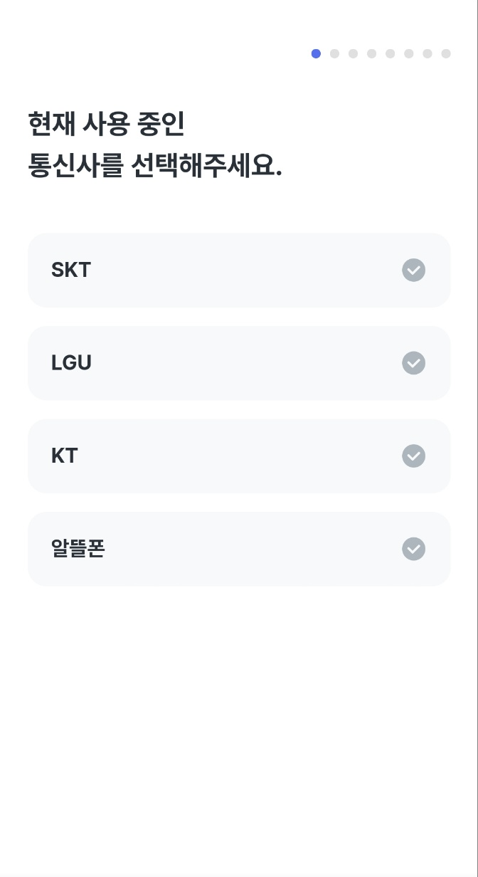Select the 알뜰폰 carrier label
This screenshot has width=478, height=877.
(78, 549)
